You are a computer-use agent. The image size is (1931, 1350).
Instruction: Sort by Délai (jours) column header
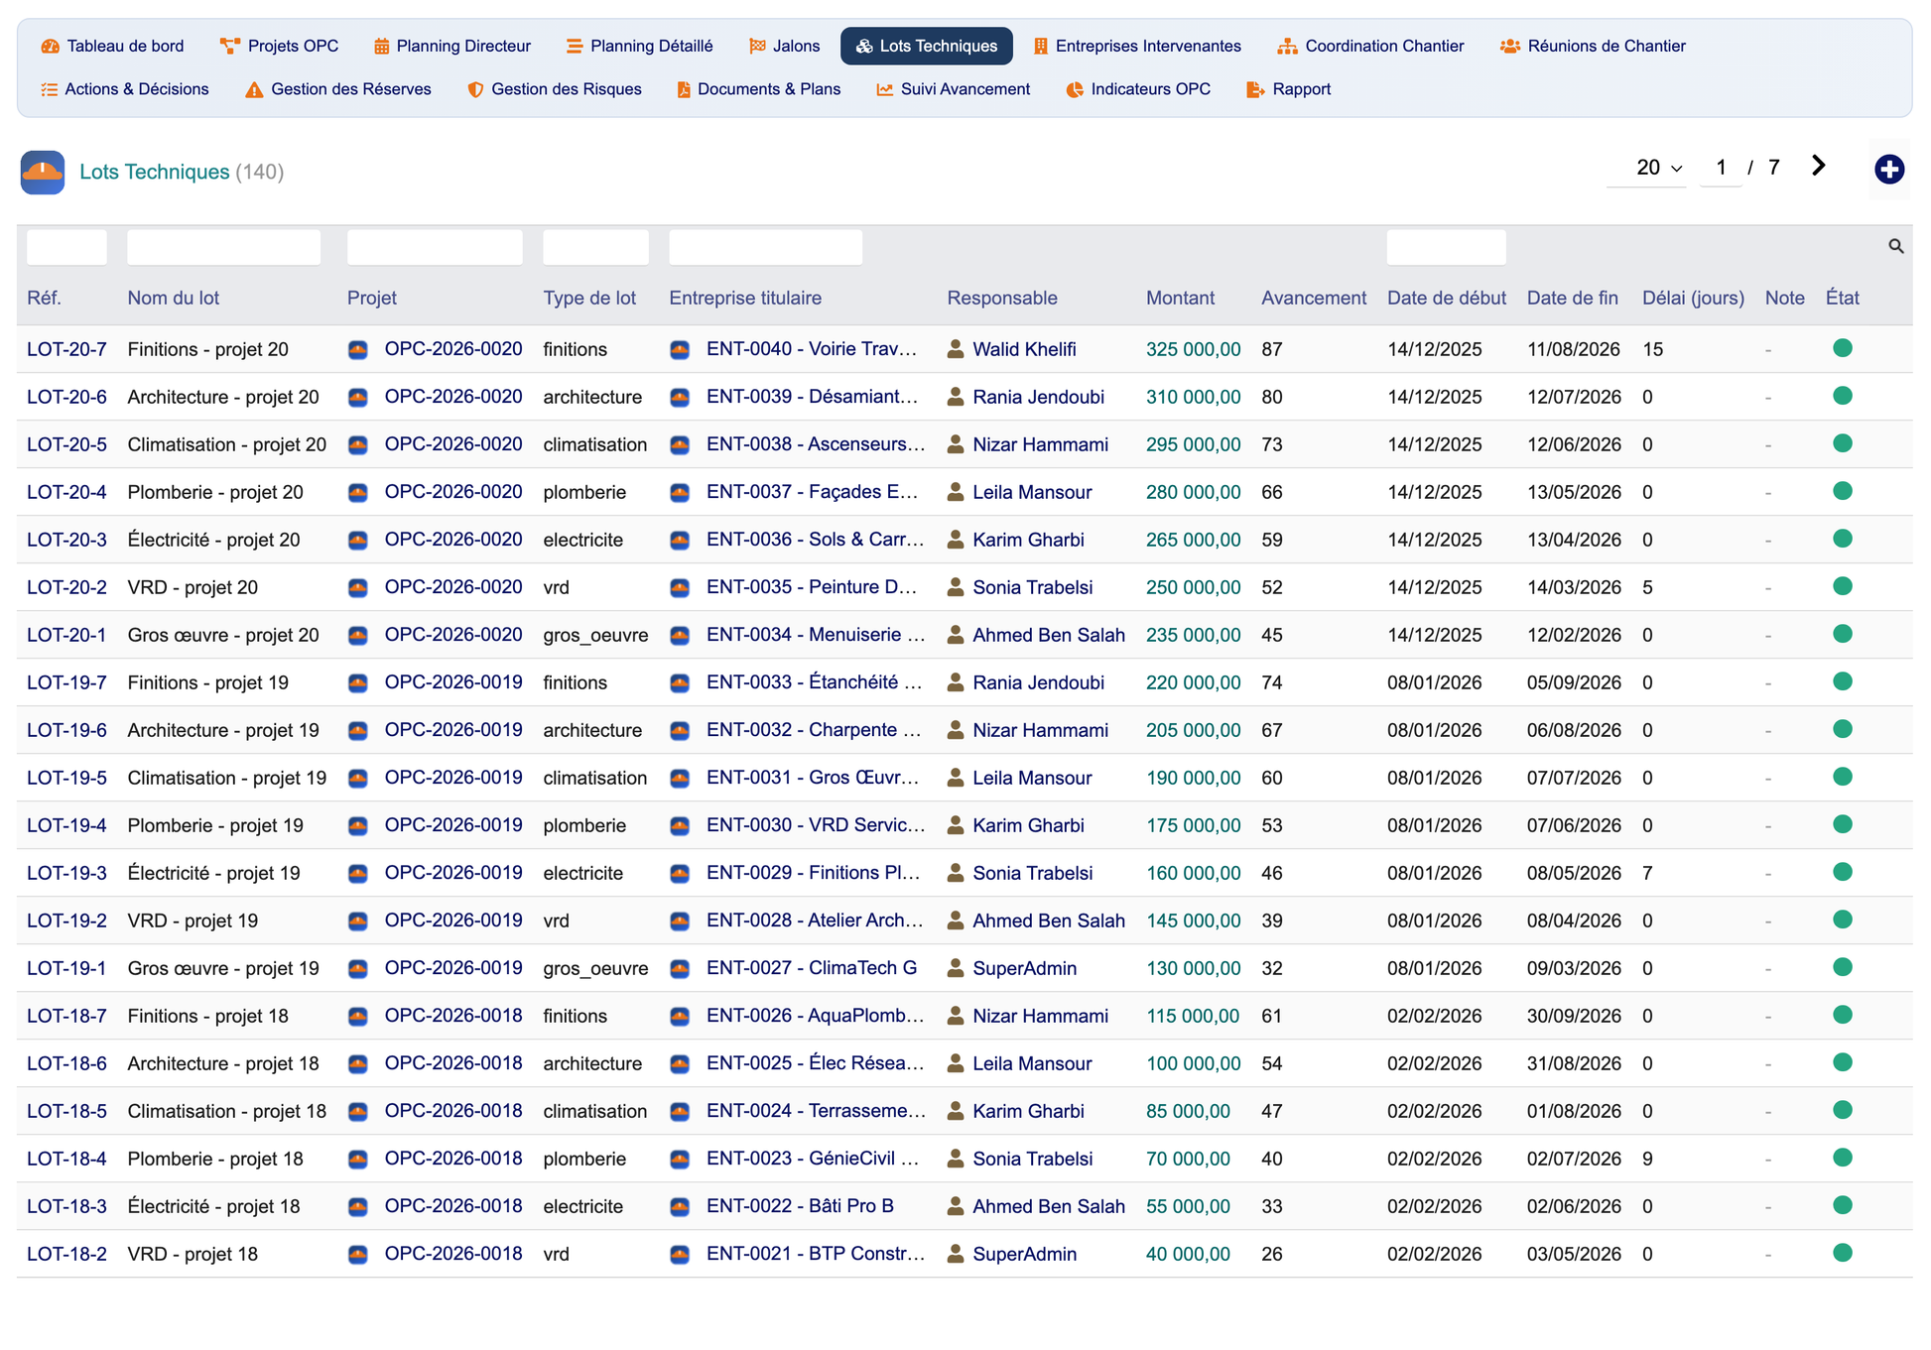pyautogui.click(x=1693, y=298)
